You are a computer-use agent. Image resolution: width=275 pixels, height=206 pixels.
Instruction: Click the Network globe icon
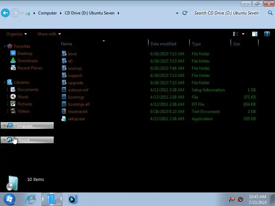coord(10,140)
